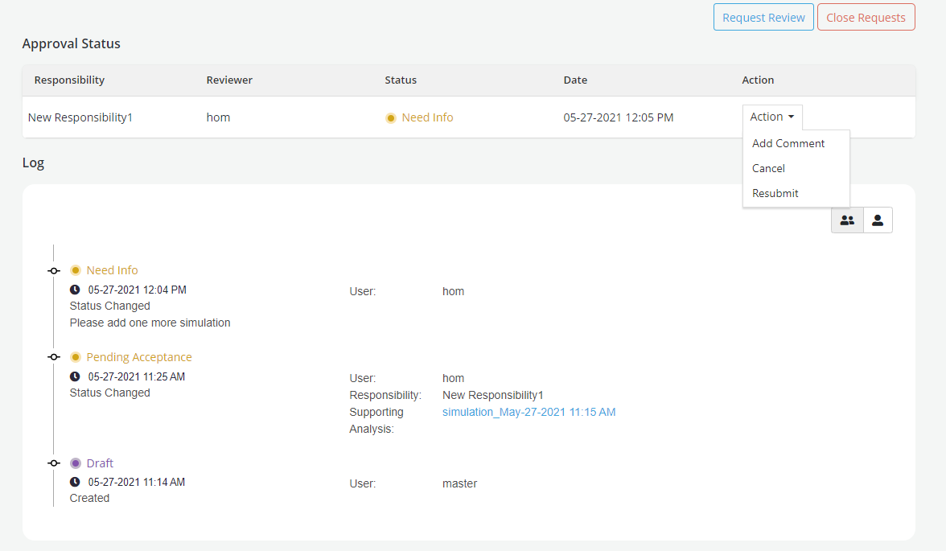
Task: Toggle the single-user log view icon
Action: 878,220
